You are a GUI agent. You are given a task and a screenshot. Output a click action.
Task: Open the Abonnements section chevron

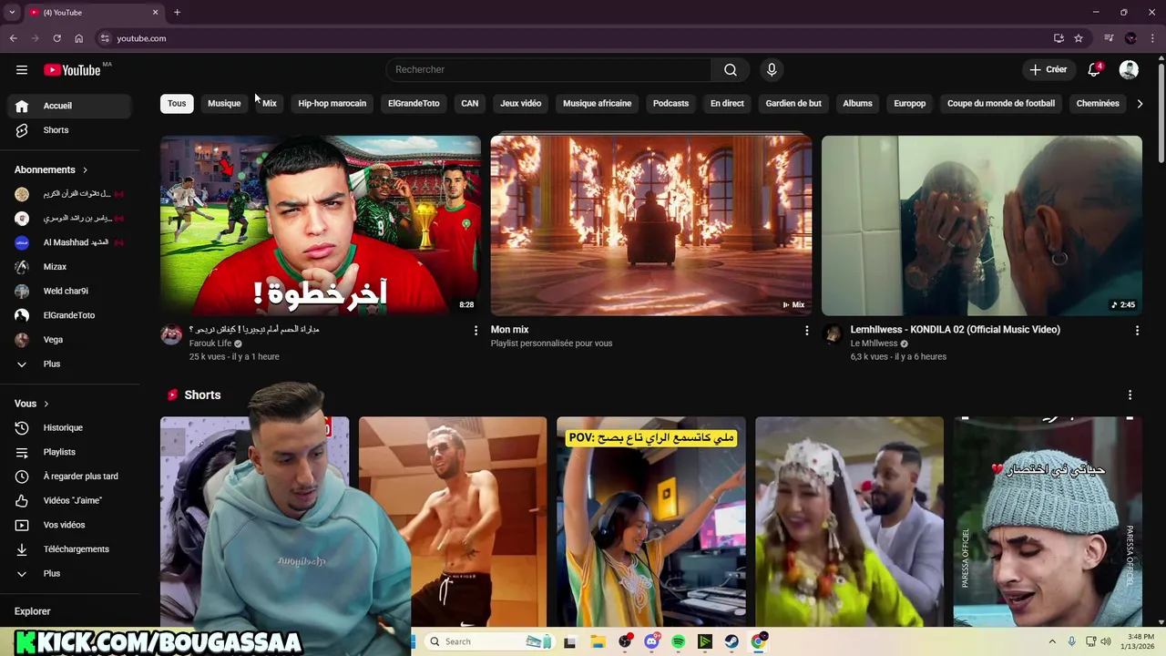pyautogui.click(x=85, y=170)
